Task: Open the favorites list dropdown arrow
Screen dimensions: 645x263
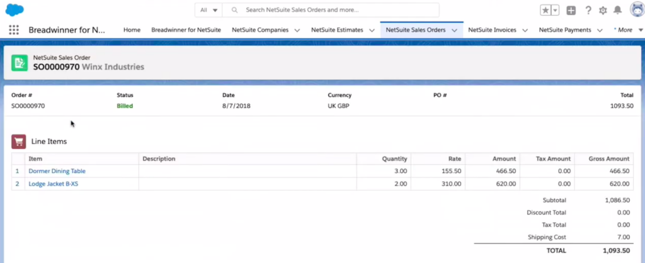Action: tap(555, 10)
